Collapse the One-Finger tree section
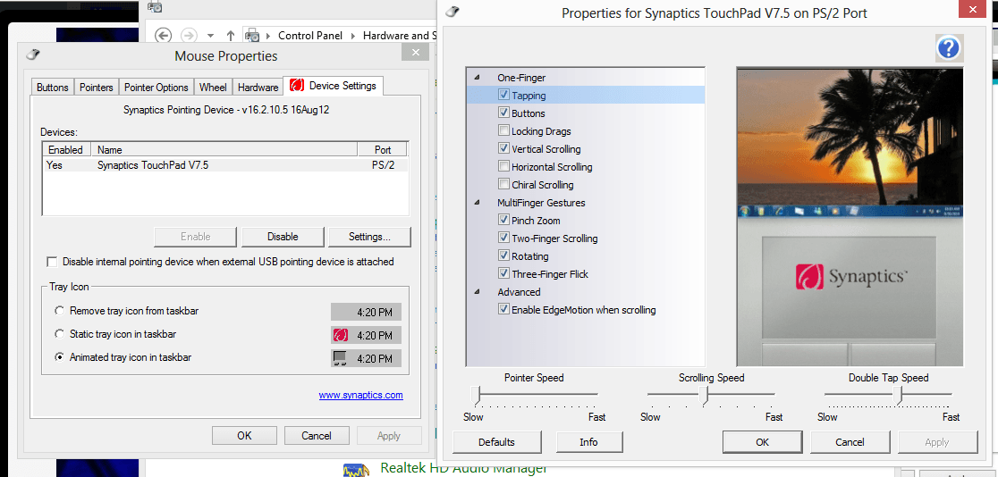The height and width of the screenshot is (477, 998). point(477,78)
